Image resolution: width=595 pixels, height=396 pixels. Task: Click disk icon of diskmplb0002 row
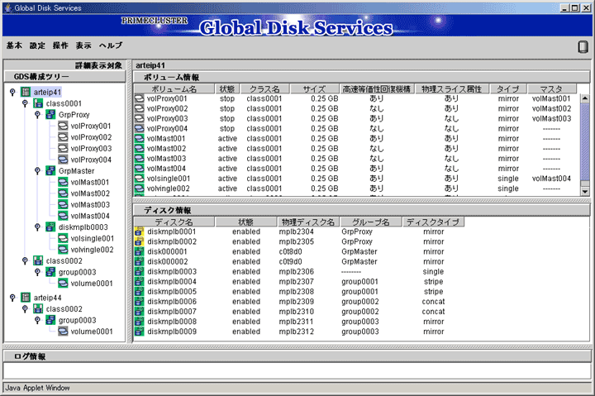click(x=140, y=241)
